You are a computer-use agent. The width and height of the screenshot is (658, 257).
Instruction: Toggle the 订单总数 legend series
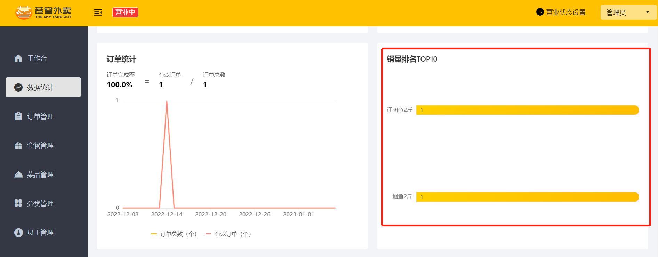[174, 234]
